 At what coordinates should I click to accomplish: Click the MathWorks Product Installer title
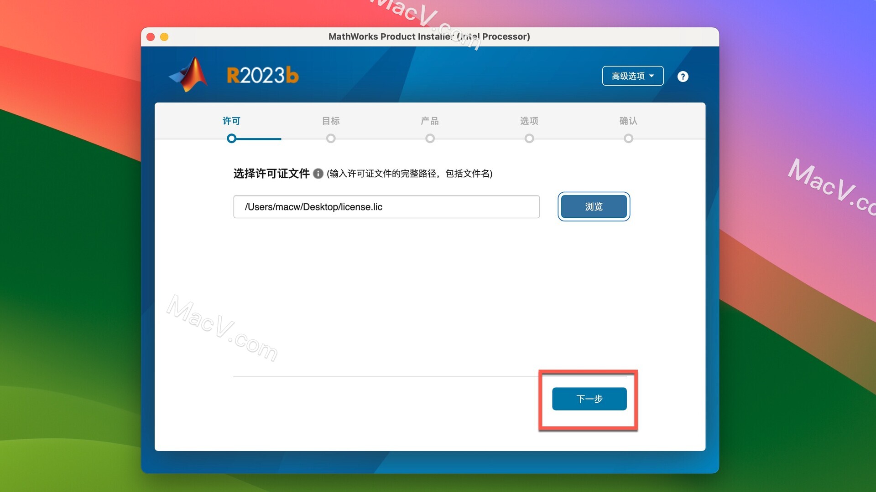[429, 36]
